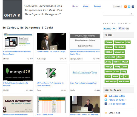The height and width of the screenshot is (117, 137).
Task: Click the Sencha Touch video thumbnail
Action: (18, 41)
